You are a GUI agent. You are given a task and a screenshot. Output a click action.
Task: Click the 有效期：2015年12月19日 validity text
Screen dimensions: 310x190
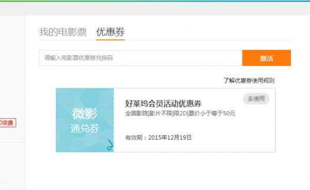pyautogui.click(x=158, y=137)
